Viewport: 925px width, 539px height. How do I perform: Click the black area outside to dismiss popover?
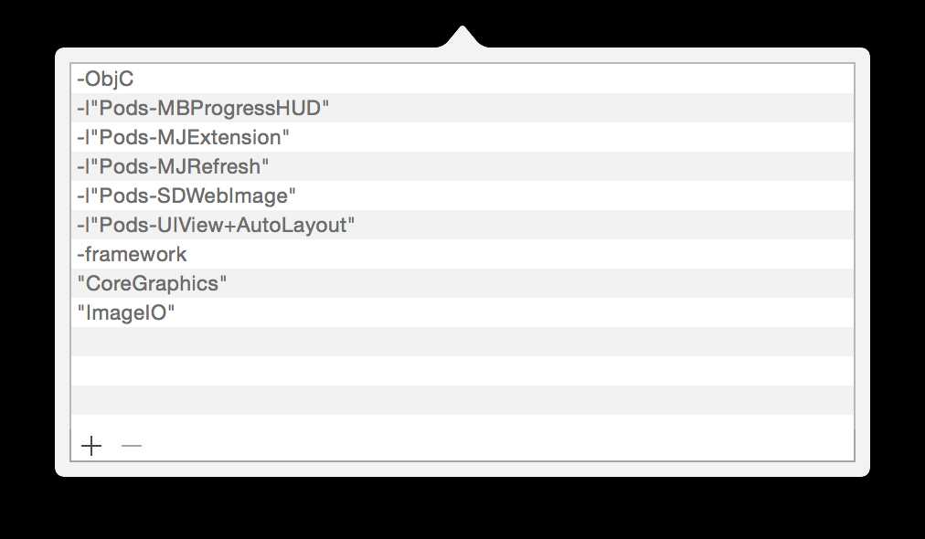pyautogui.click(x=462, y=508)
